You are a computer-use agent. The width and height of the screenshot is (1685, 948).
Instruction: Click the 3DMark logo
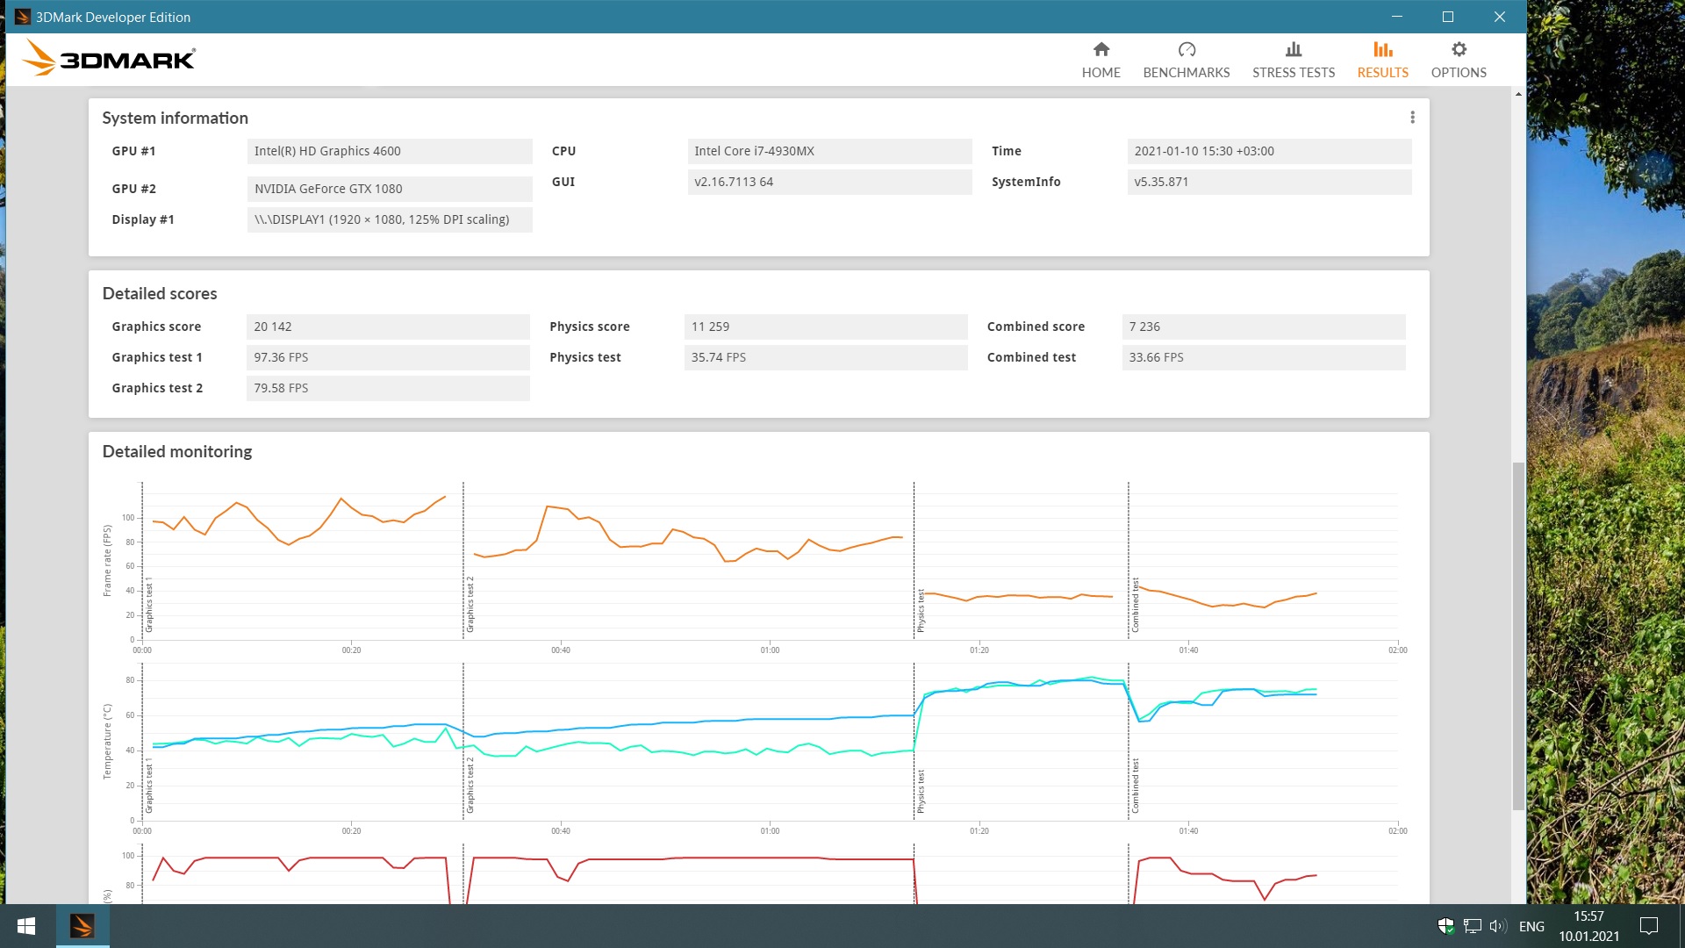pyautogui.click(x=109, y=58)
